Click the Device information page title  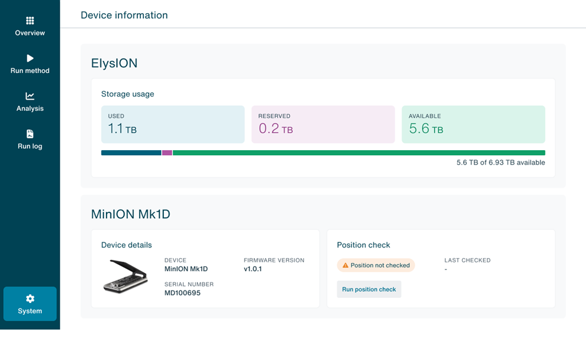tap(124, 15)
